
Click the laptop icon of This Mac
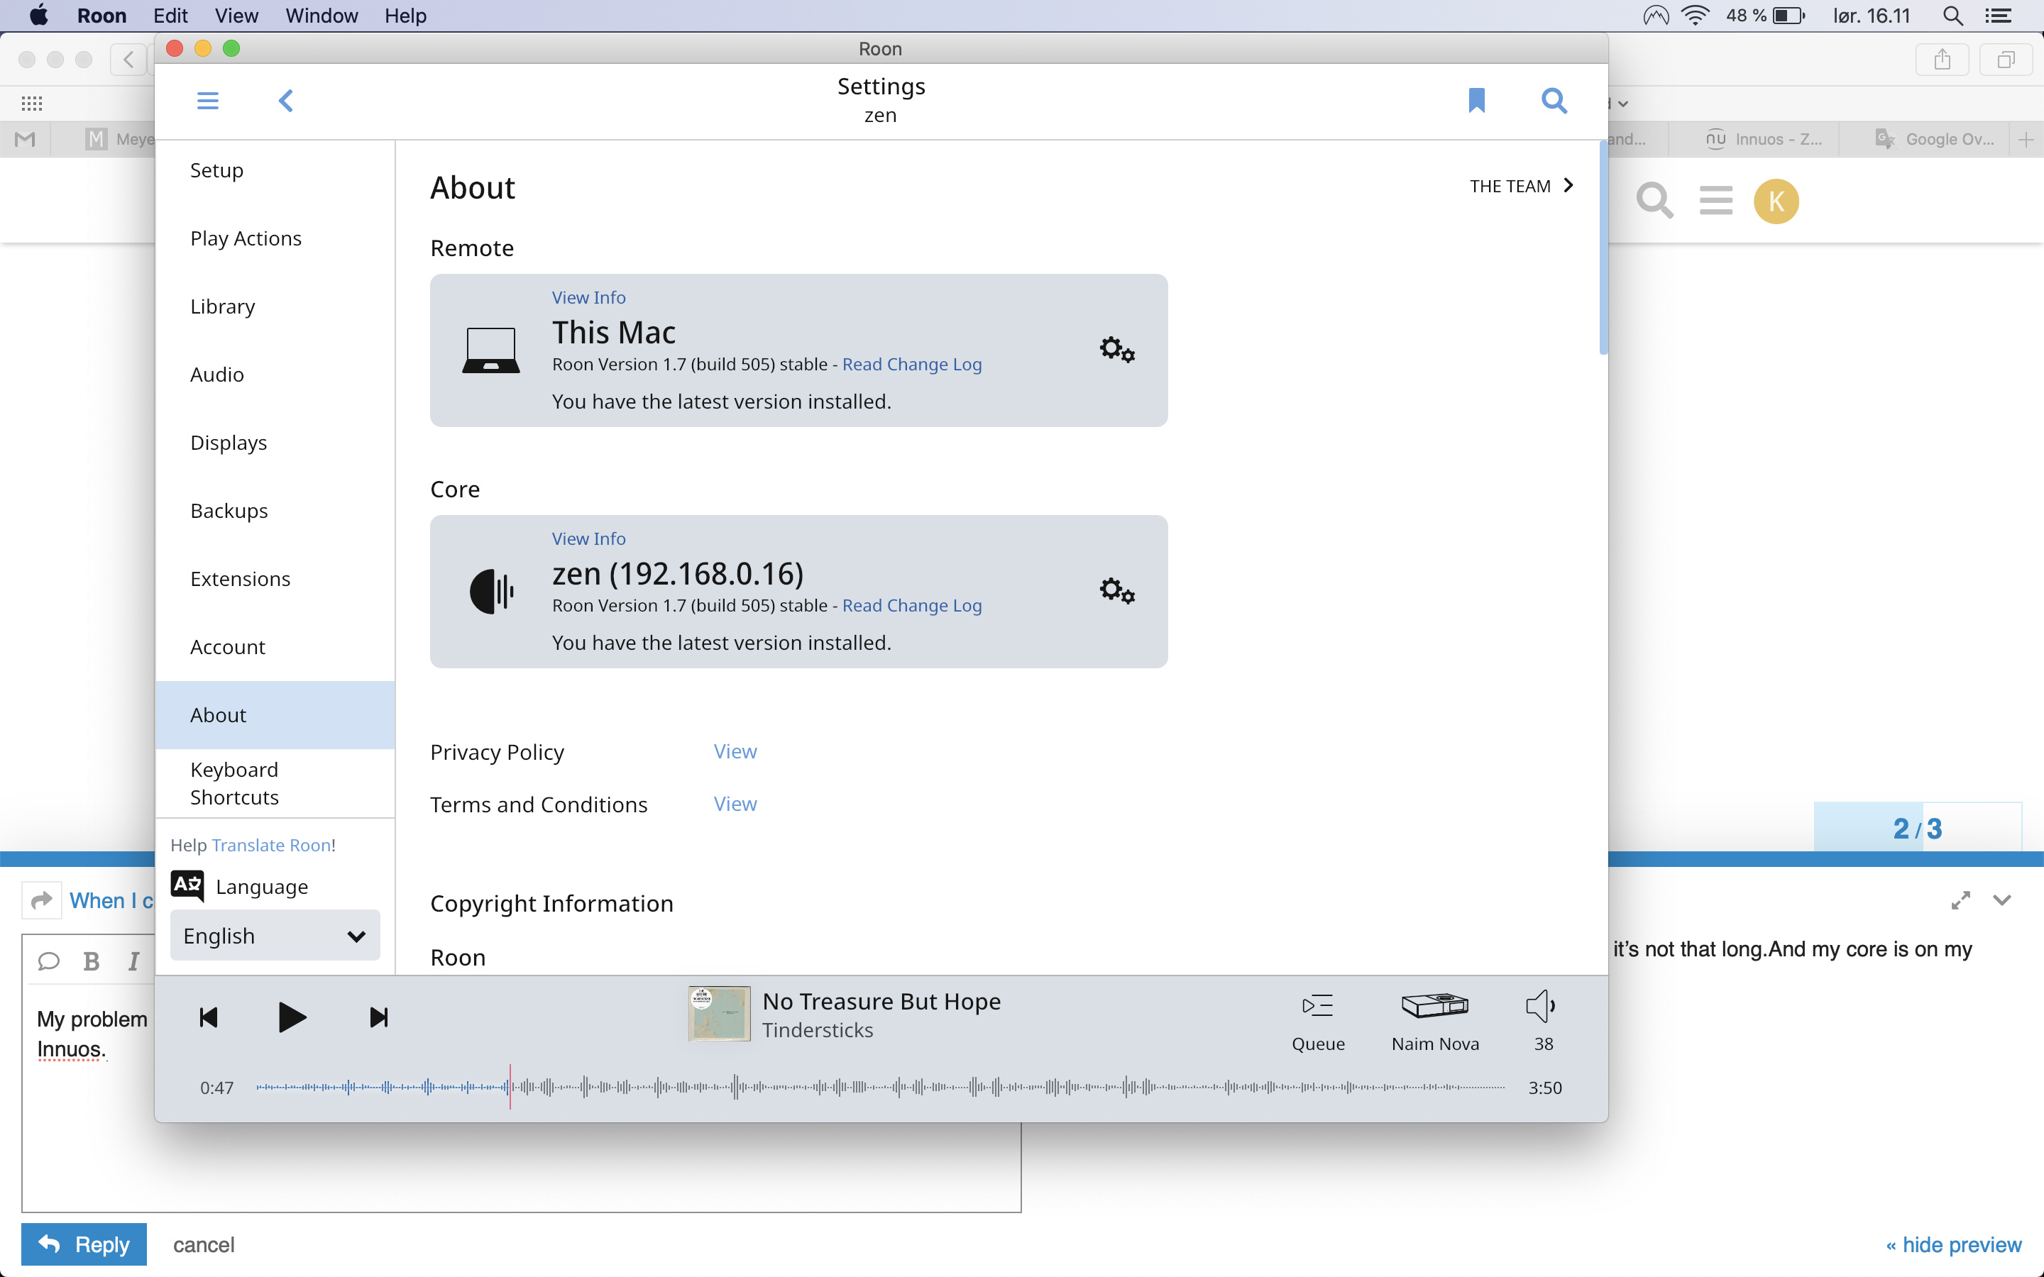pos(490,350)
